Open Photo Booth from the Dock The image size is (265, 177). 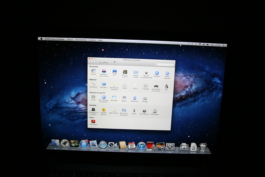151,146
